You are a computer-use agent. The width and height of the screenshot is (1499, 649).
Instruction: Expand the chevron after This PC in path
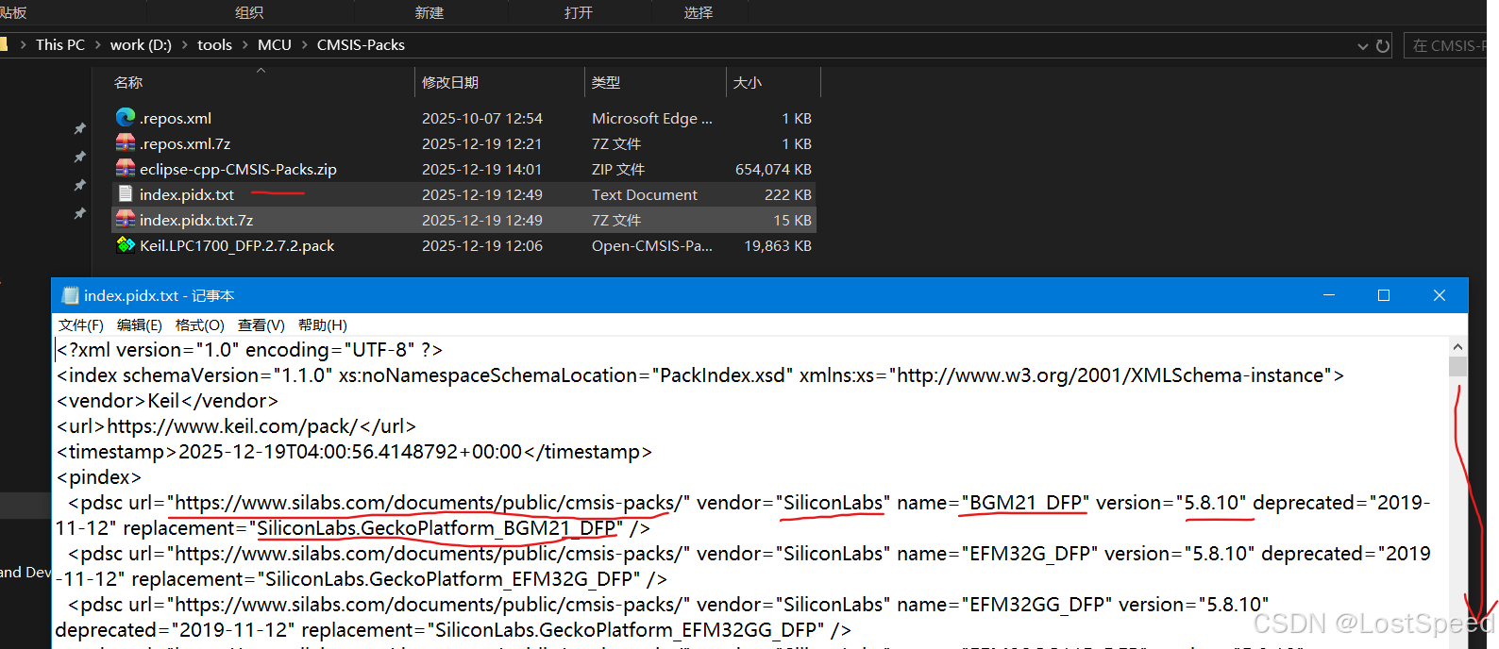97,44
